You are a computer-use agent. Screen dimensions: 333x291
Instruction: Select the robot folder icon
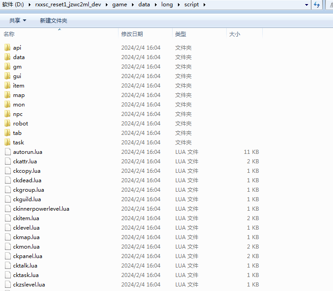tap(7, 123)
